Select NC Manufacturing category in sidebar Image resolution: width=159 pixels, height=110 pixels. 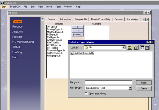click(x=23, y=42)
